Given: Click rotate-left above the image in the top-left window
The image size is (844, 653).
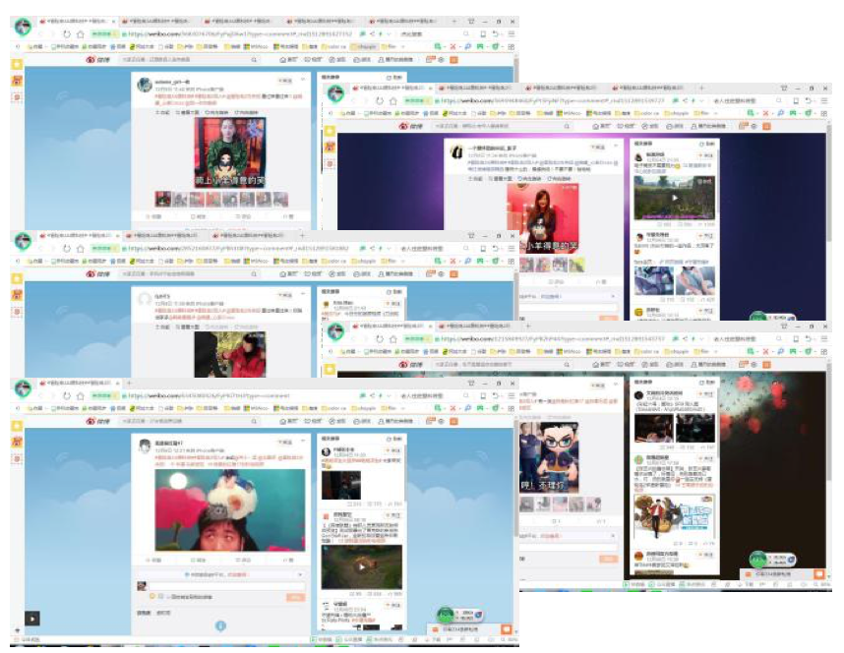Looking at the screenshot, I should (x=214, y=112).
